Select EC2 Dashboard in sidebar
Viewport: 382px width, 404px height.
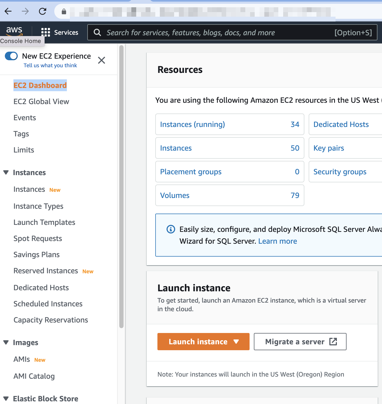[40, 85]
